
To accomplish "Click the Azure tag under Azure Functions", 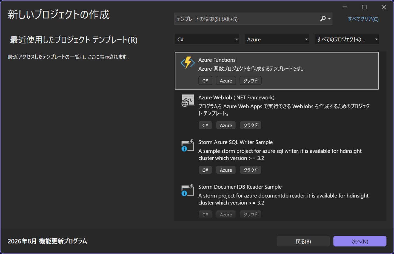I will tap(226, 81).
